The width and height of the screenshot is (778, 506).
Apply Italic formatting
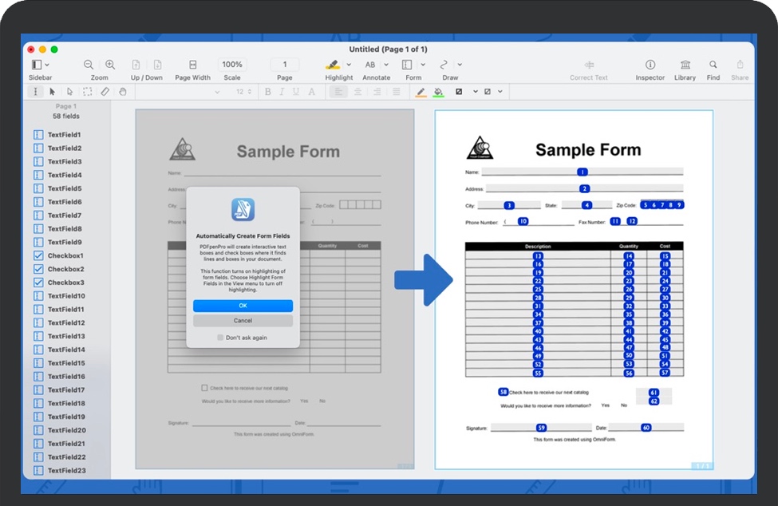pos(282,92)
